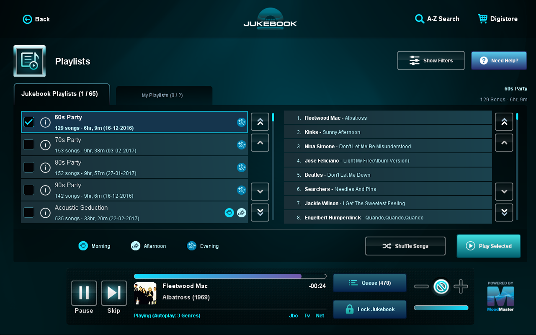Show info for 60s Party playlist

pyautogui.click(x=45, y=122)
